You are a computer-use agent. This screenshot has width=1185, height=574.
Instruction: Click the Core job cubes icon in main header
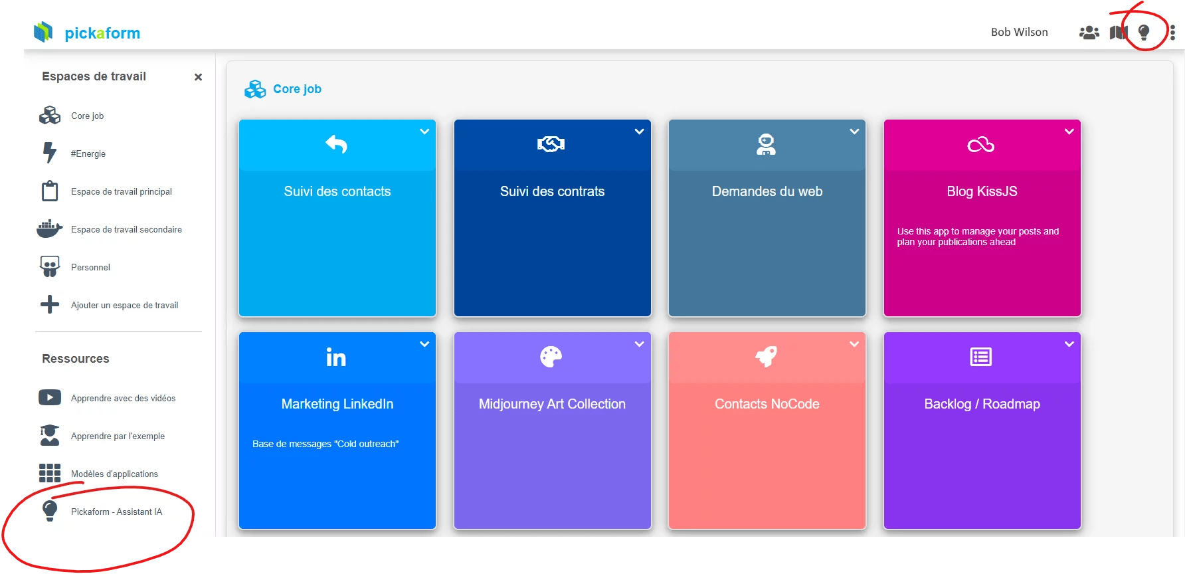click(x=255, y=89)
